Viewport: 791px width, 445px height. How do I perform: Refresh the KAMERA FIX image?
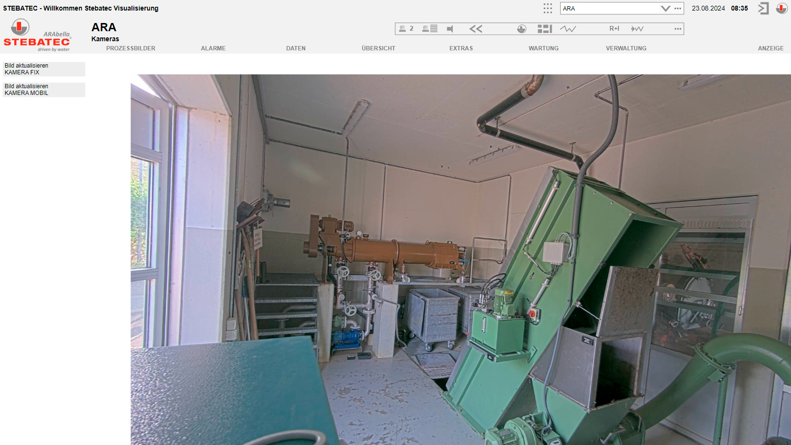coord(44,69)
